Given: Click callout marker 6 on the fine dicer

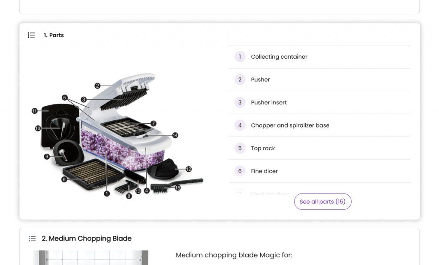Looking at the screenshot, I should [x=64, y=179].
